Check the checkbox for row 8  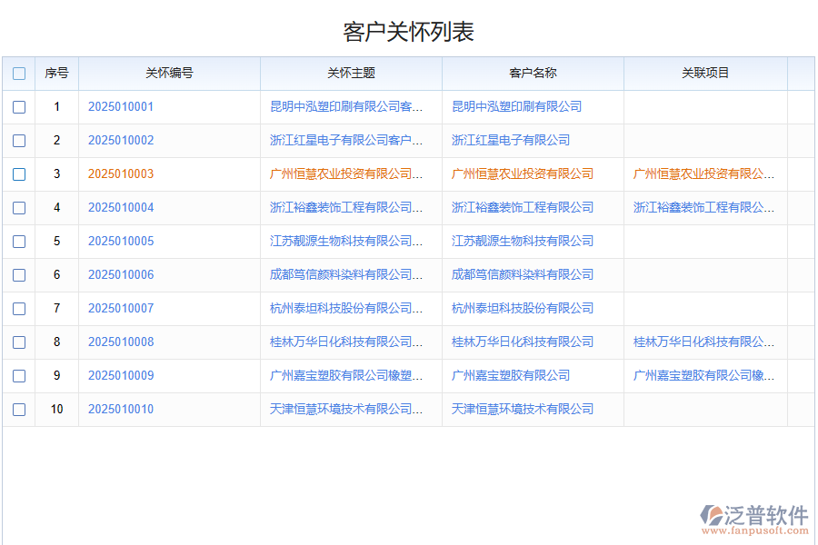19,342
